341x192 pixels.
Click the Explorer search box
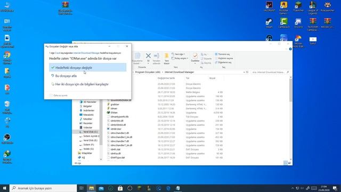[x=270, y=72]
